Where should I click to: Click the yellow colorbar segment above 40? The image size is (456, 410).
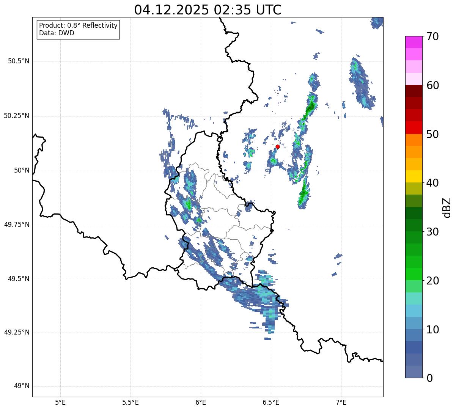tap(414, 177)
